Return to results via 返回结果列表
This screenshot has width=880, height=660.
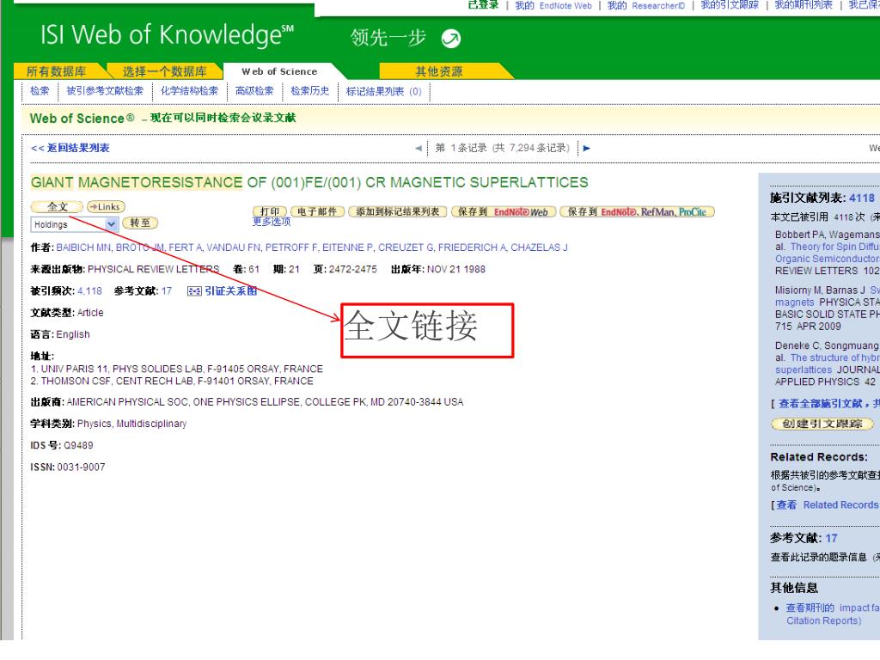point(70,148)
